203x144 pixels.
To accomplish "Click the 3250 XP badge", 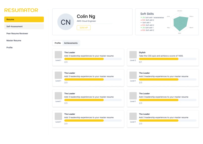I will (84, 28).
